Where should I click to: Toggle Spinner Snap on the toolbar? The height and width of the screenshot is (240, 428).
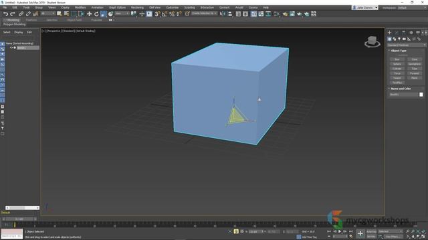(179, 14)
